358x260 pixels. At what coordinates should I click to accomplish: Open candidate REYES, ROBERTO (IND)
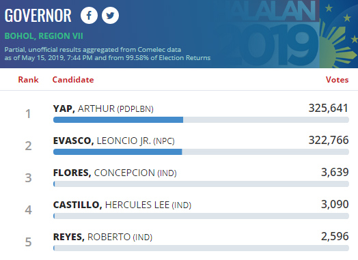click(x=102, y=237)
